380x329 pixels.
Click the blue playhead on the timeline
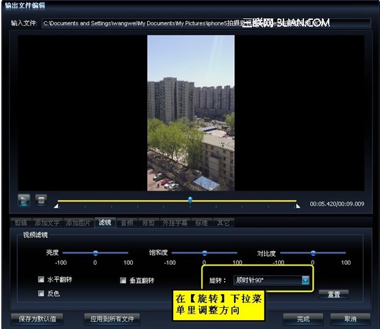tap(190, 200)
